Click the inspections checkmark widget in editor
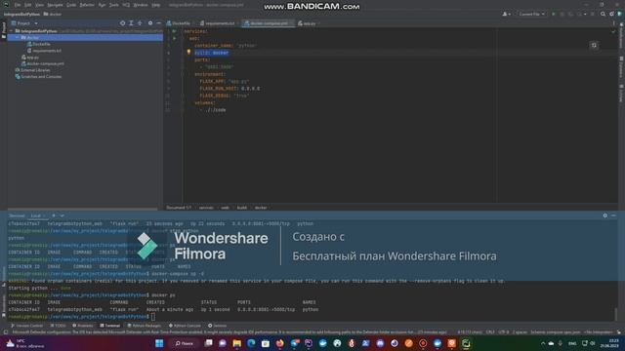The width and height of the screenshot is (625, 351). coord(613,31)
